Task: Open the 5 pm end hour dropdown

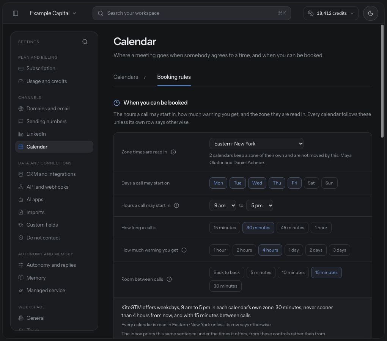Action: [x=260, y=205]
